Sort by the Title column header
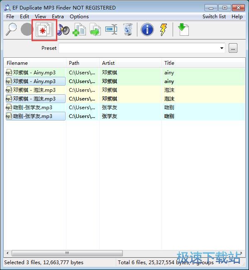This screenshot has width=249, height=270. click(x=203, y=63)
